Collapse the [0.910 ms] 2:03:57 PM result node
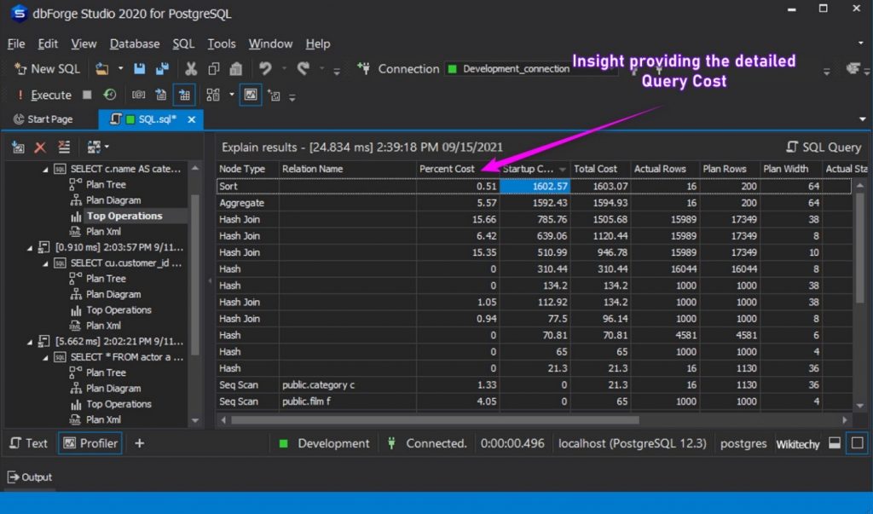Screen dimensions: 873x514 click(32, 247)
